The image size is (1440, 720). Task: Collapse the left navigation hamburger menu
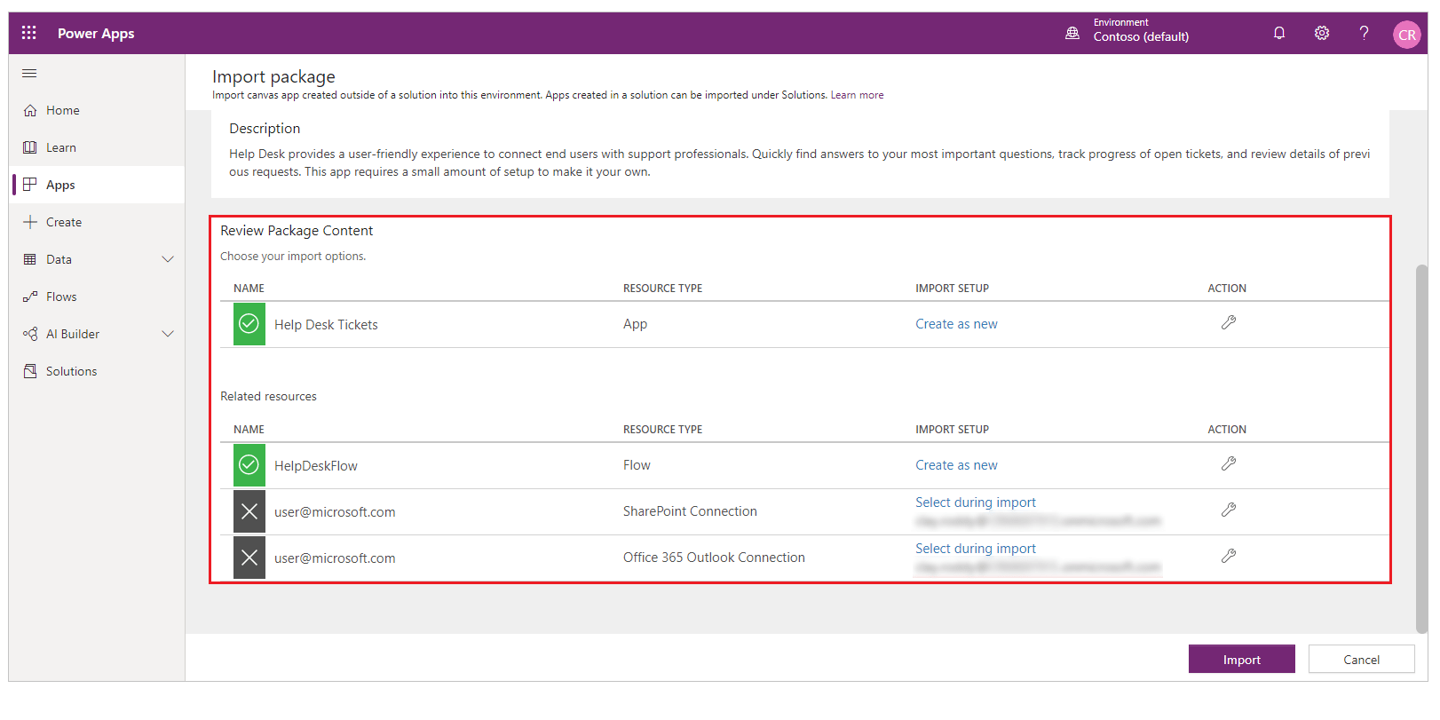tap(29, 74)
